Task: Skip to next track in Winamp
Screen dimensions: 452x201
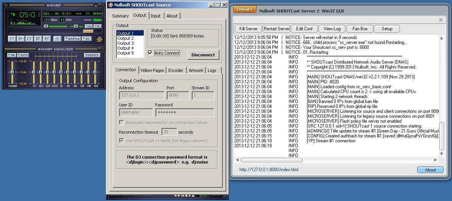Action: tap(47, 39)
